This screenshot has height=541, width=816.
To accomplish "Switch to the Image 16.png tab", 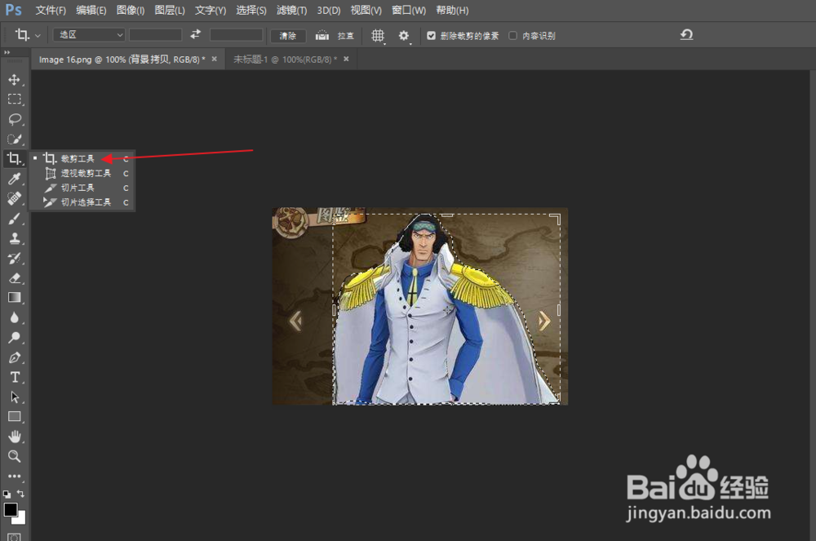I will [122, 60].
